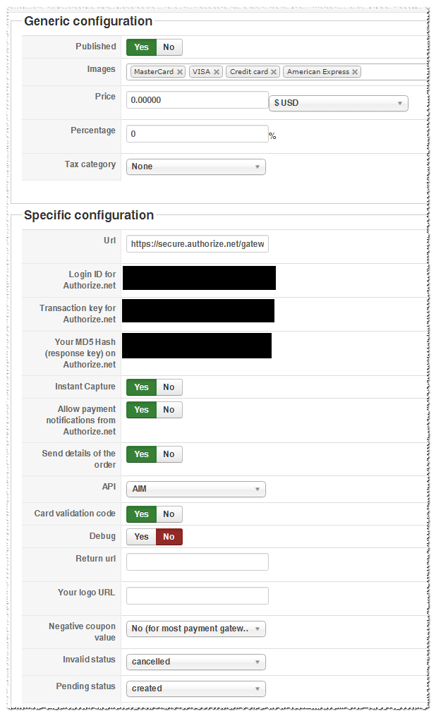This screenshot has height=716, width=436.
Task: Focus the Percentage input field
Action: (197, 133)
